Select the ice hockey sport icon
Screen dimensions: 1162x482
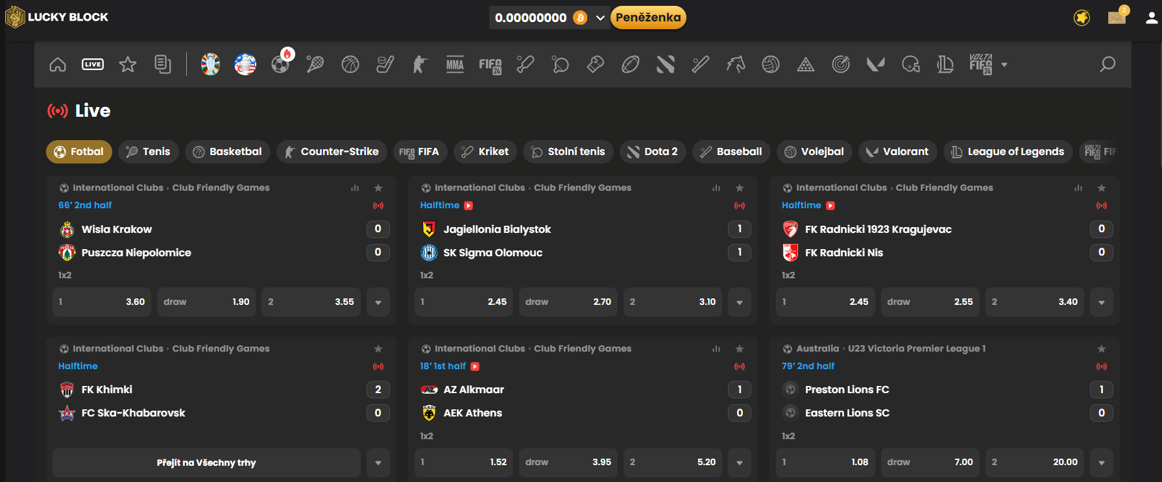point(385,64)
